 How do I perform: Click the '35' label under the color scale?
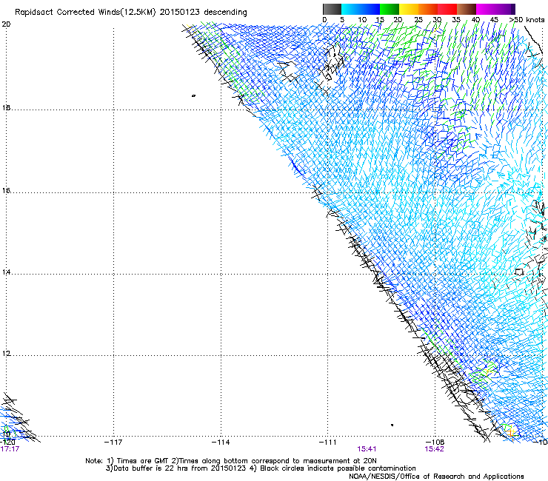[x=456, y=20]
